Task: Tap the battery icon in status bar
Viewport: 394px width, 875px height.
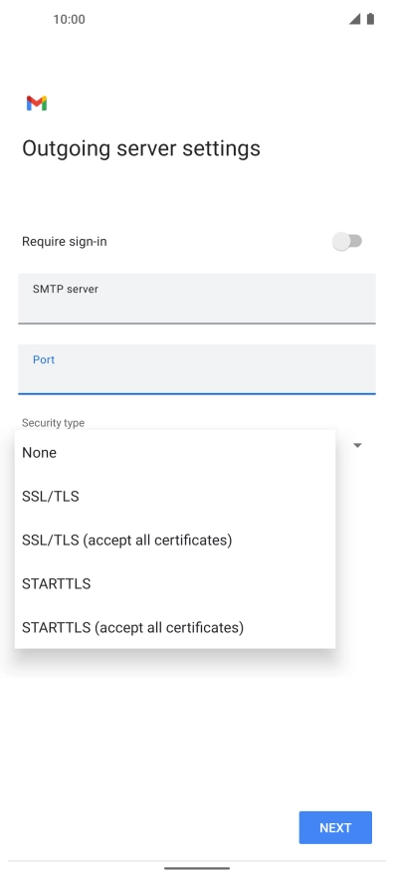Action: coord(370,19)
